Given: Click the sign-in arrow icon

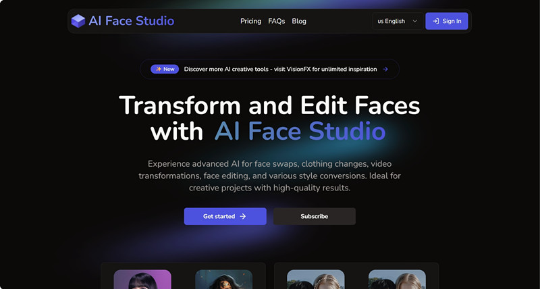Looking at the screenshot, I should click(435, 21).
